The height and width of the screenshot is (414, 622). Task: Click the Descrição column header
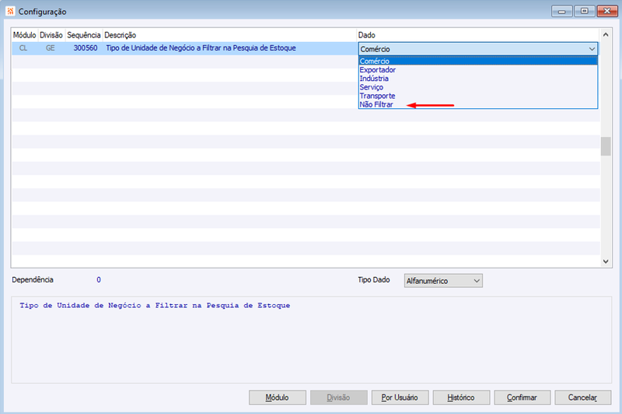[229, 35]
